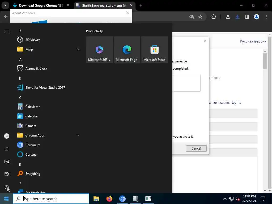Open Documents from the Start sidebar
This screenshot has width=272, height=204.
pyautogui.click(x=7, y=149)
